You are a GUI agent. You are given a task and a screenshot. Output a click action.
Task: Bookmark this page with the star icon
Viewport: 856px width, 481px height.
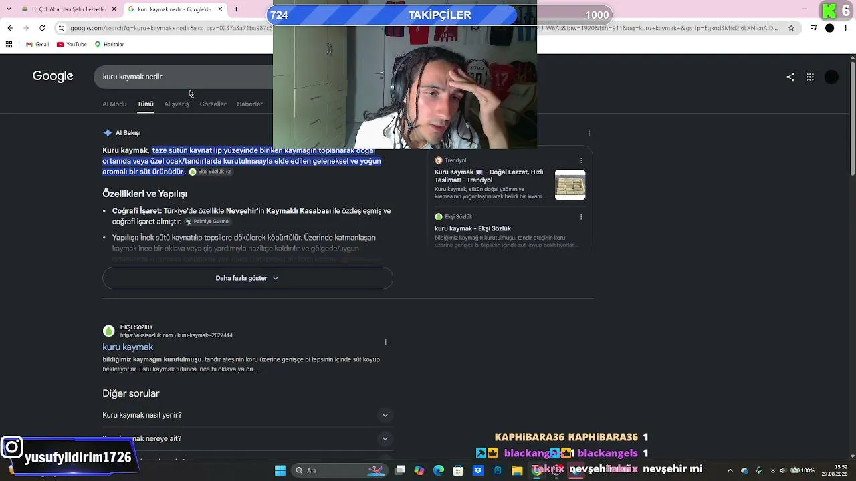(x=791, y=28)
